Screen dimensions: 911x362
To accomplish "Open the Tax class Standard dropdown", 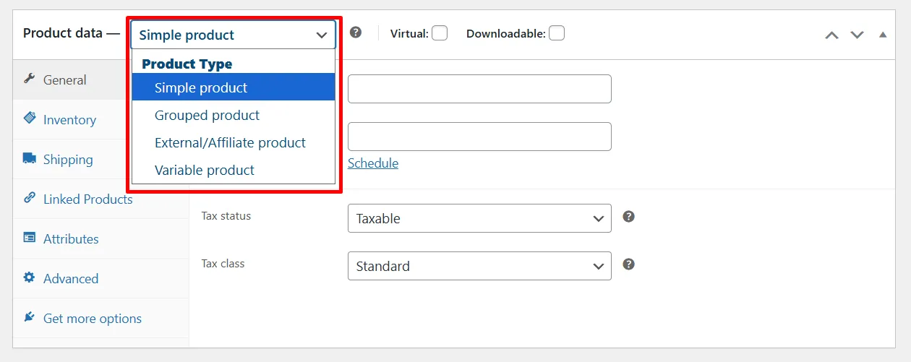I will (x=479, y=266).
